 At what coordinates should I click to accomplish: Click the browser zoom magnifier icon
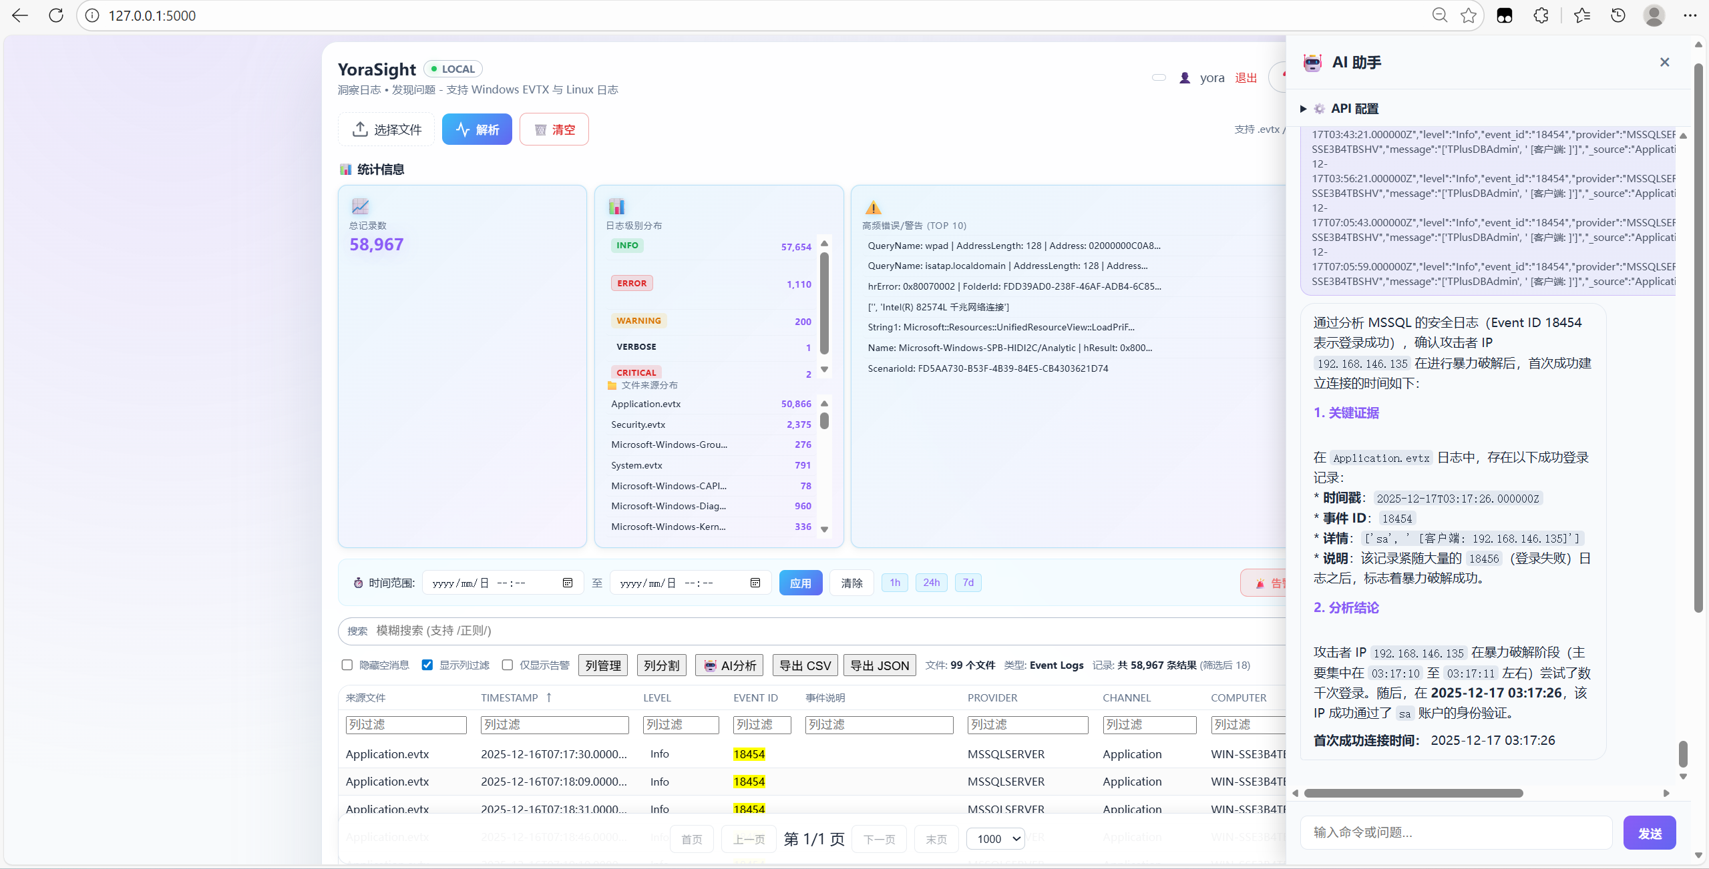click(1440, 15)
